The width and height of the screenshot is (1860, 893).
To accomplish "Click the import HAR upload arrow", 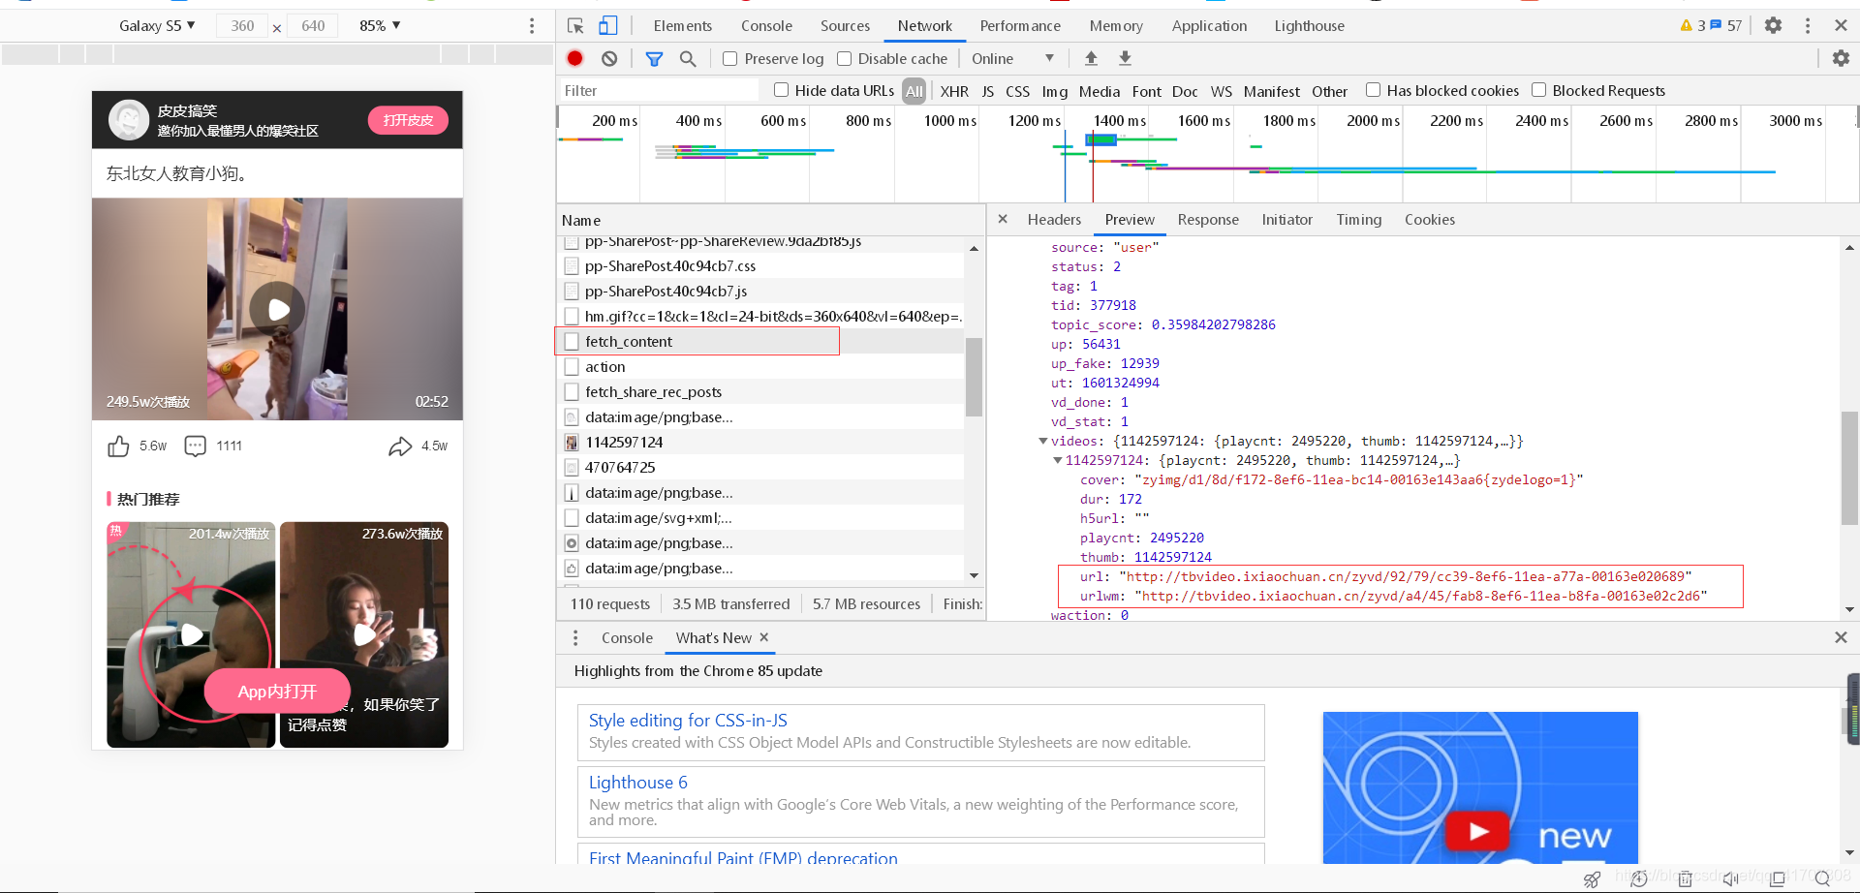I will (1091, 58).
